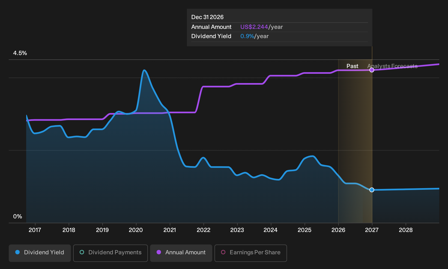This screenshot has height=269, width=448.
Task: Click the Analysts Forecasts label
Action: click(x=392, y=66)
